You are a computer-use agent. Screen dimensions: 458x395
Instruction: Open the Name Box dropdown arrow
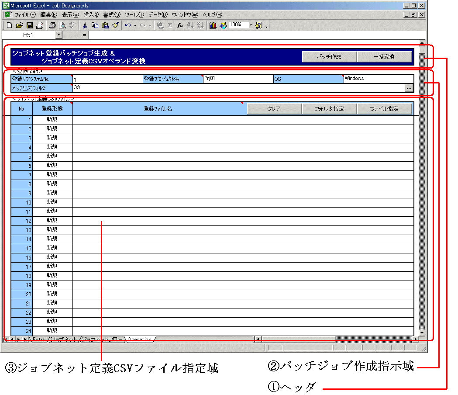(59, 35)
